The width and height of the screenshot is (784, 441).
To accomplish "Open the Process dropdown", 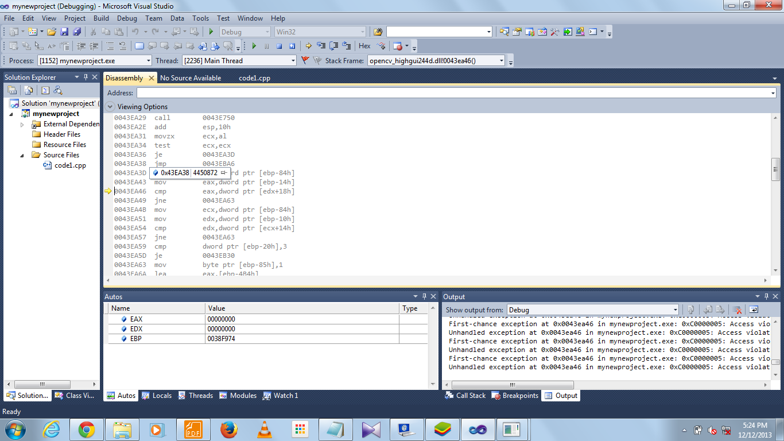I will tap(149, 60).
